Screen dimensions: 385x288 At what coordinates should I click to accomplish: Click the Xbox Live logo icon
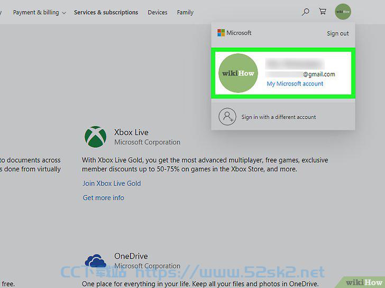pos(96,137)
